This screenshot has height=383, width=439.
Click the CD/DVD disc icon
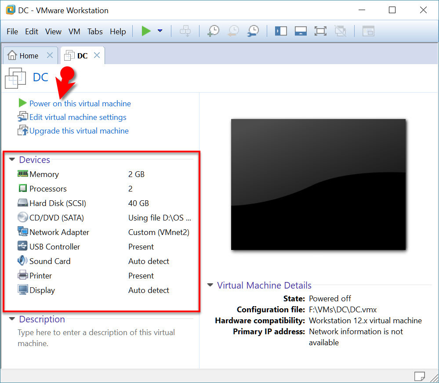tap(23, 217)
